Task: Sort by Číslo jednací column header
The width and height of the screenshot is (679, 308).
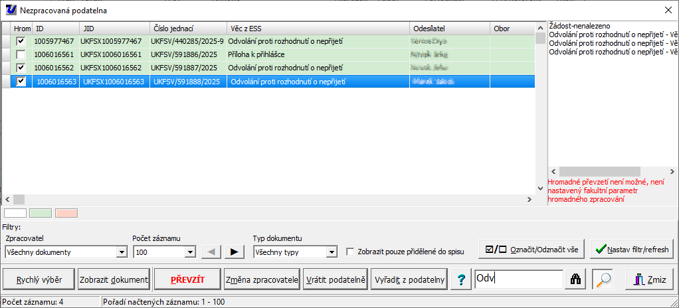Action: 187,29
